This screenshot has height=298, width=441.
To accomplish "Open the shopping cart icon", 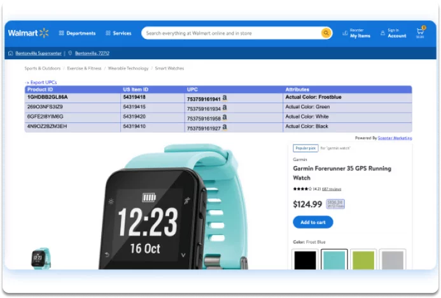I will [x=421, y=32].
